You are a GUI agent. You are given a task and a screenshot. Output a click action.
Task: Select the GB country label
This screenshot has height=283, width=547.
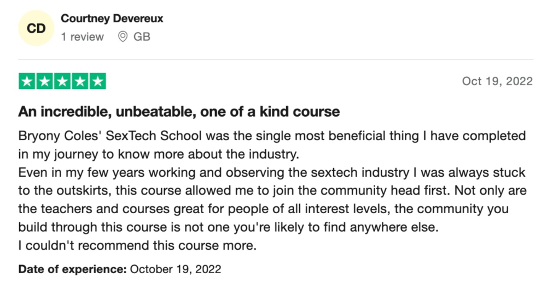(142, 37)
